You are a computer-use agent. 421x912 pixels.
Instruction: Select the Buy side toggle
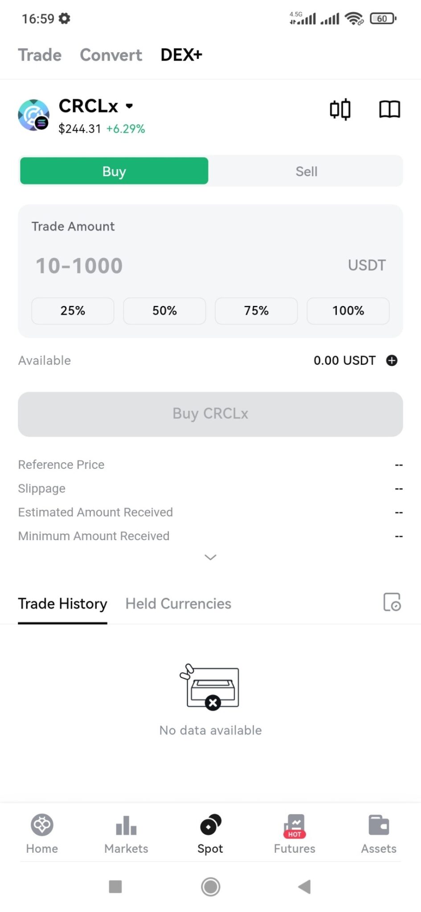[x=114, y=171]
